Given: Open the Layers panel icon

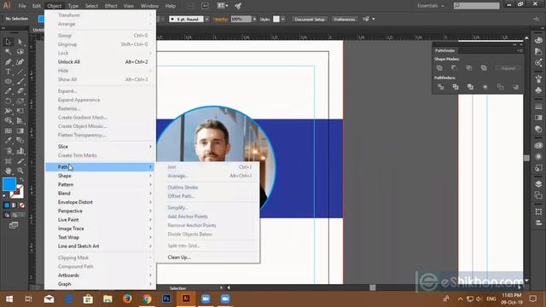Looking at the screenshot, I should [x=538, y=184].
